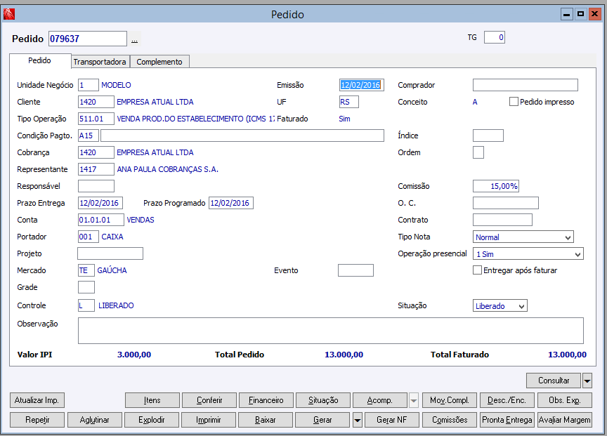Check the Pedido impresso checkbox
The image size is (607, 436).
[514, 102]
